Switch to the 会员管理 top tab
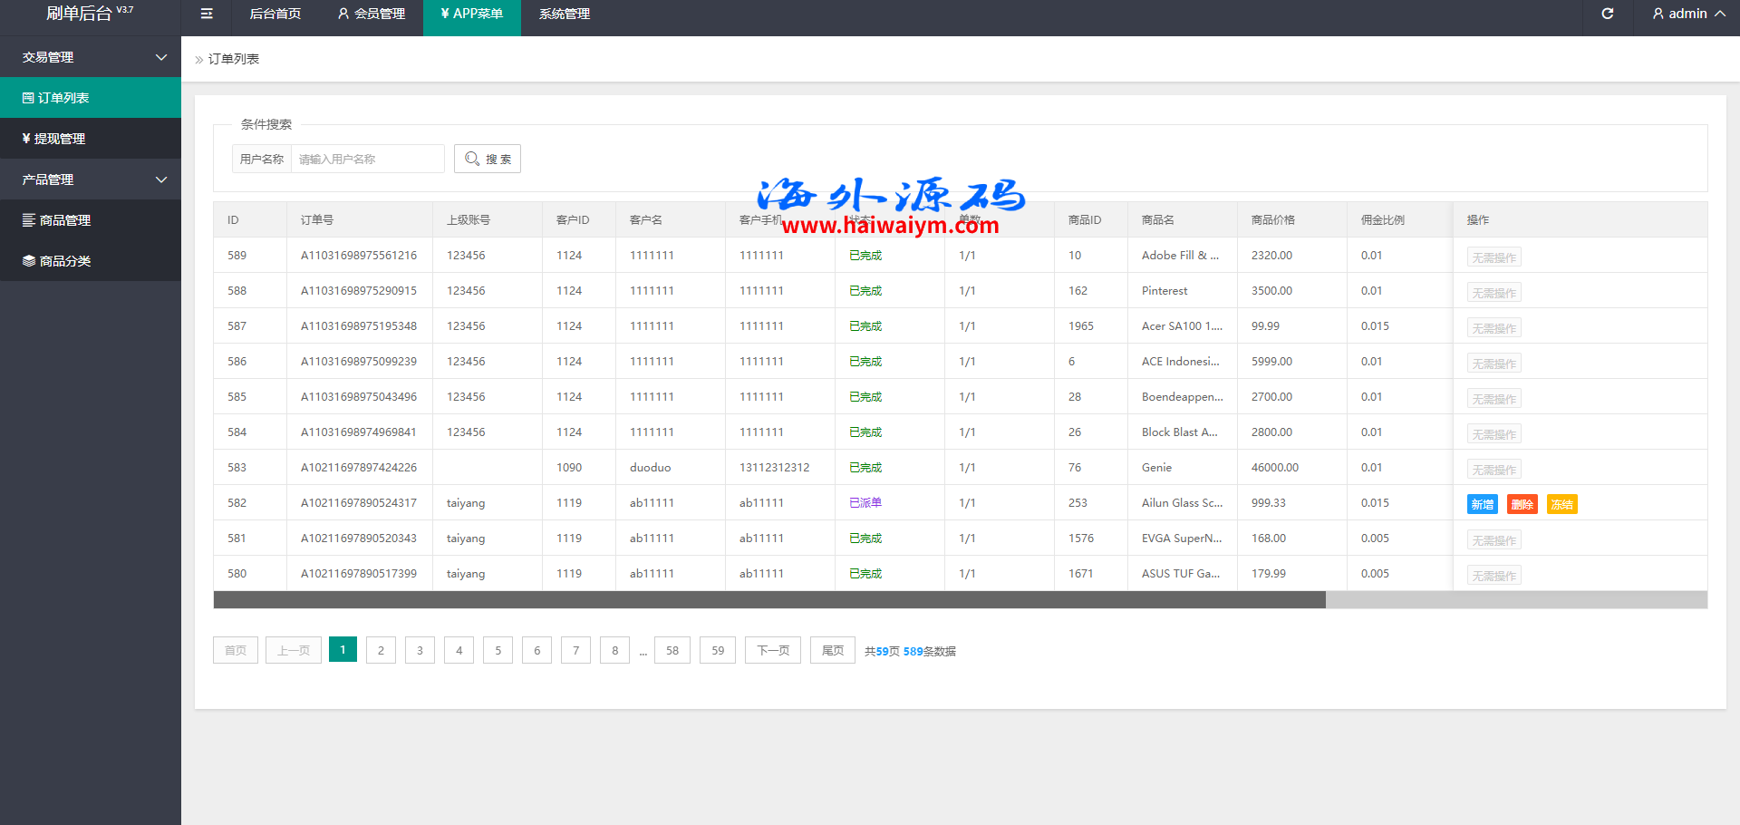Image resolution: width=1740 pixels, height=825 pixels. pyautogui.click(x=372, y=14)
